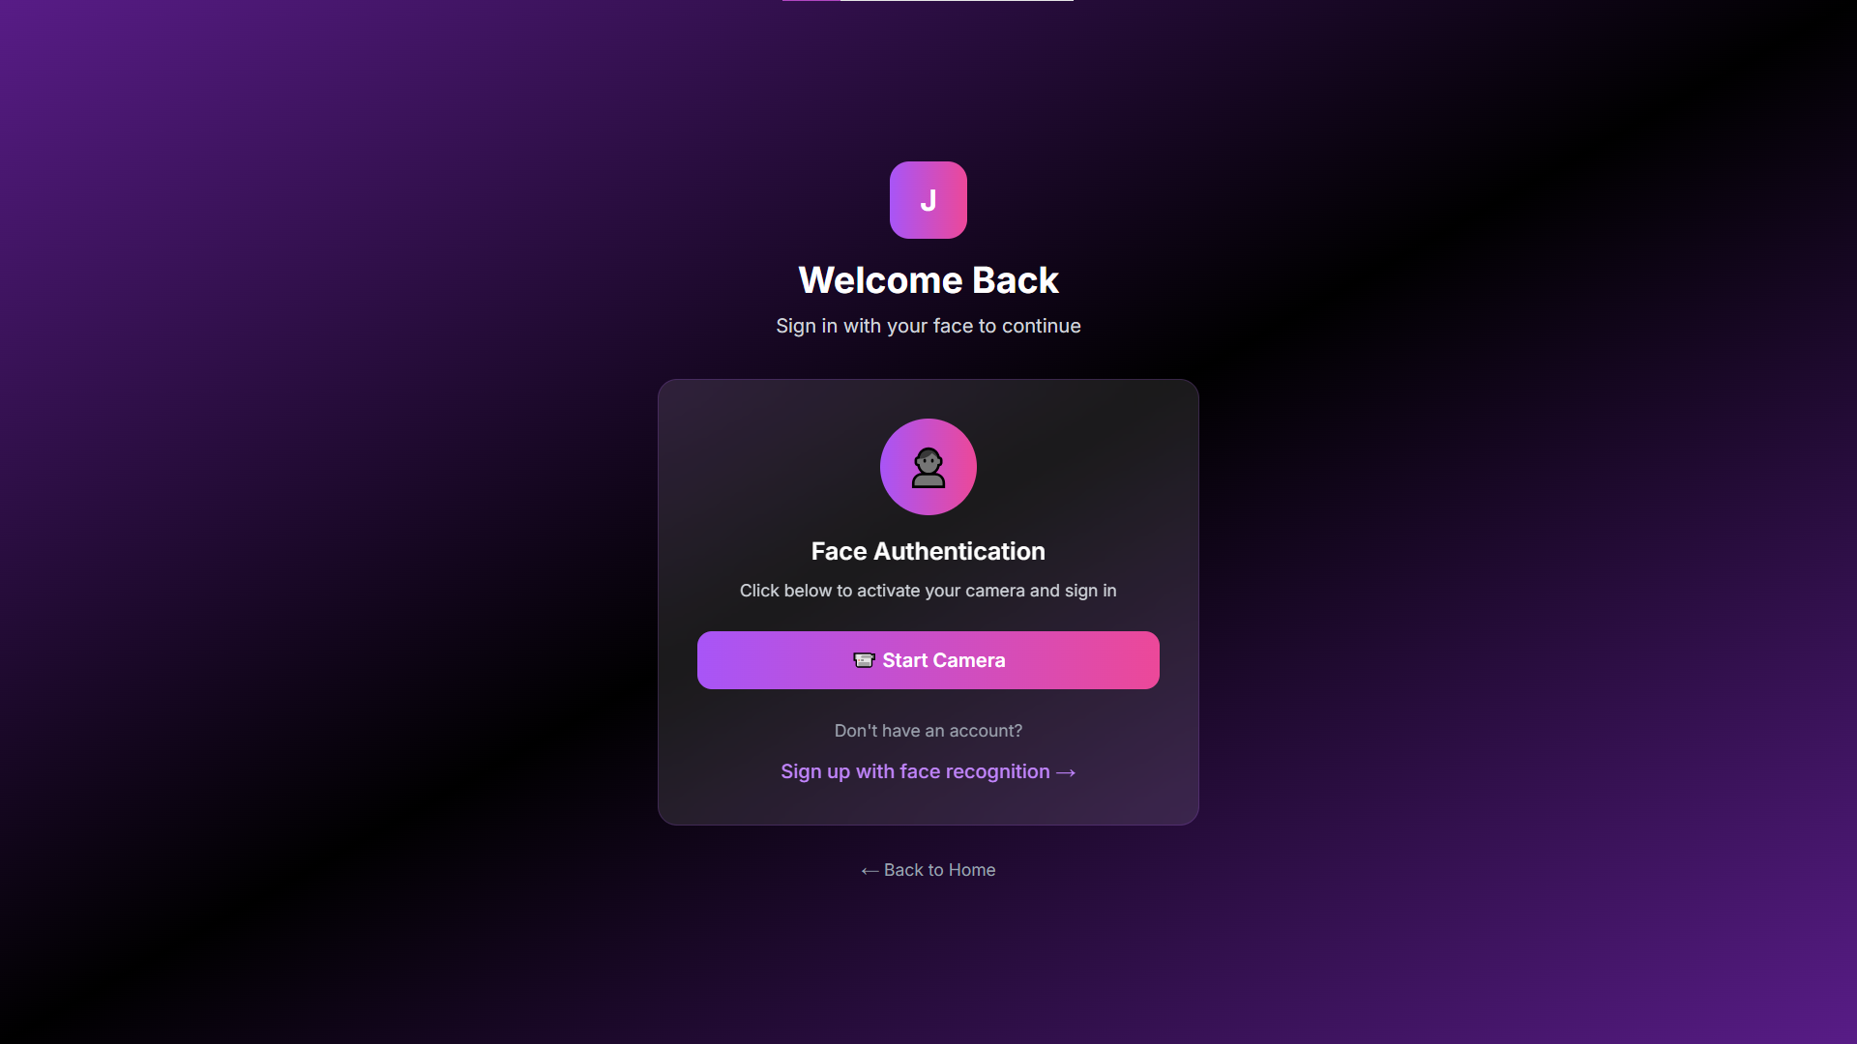Click the Don't have an account text
Screen dimensions: 1857x1044
[x=928, y=731]
